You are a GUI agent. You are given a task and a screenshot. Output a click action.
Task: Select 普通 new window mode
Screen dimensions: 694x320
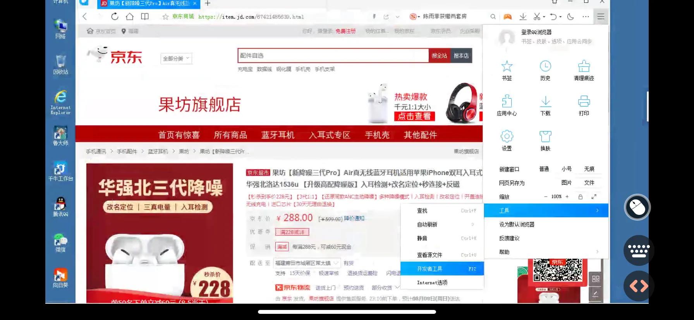click(544, 169)
